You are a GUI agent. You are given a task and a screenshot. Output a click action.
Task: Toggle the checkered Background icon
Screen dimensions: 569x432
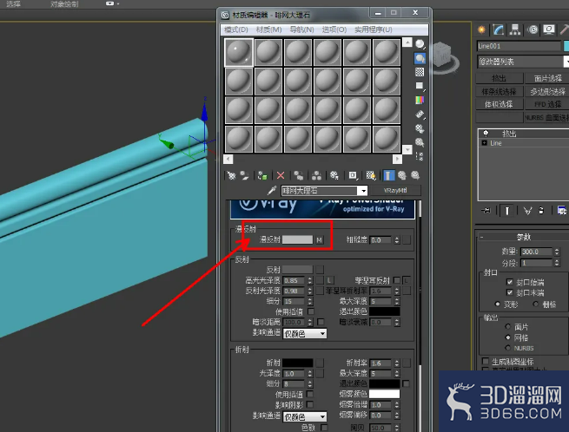click(420, 72)
